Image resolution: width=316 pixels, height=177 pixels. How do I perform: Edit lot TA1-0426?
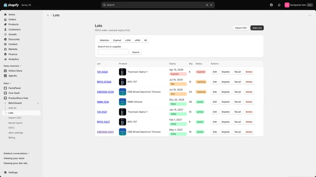[x=214, y=72]
